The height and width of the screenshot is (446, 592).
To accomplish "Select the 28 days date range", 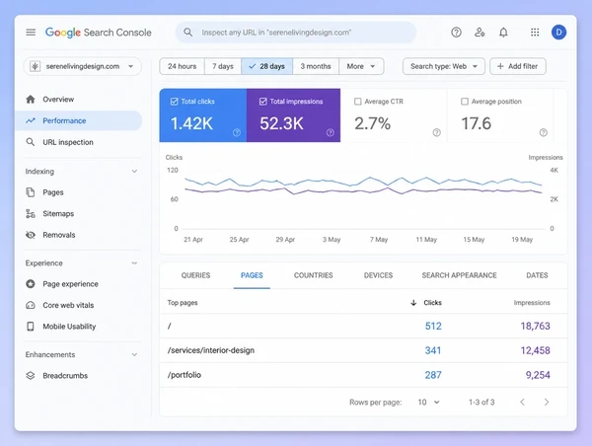I will [x=267, y=66].
